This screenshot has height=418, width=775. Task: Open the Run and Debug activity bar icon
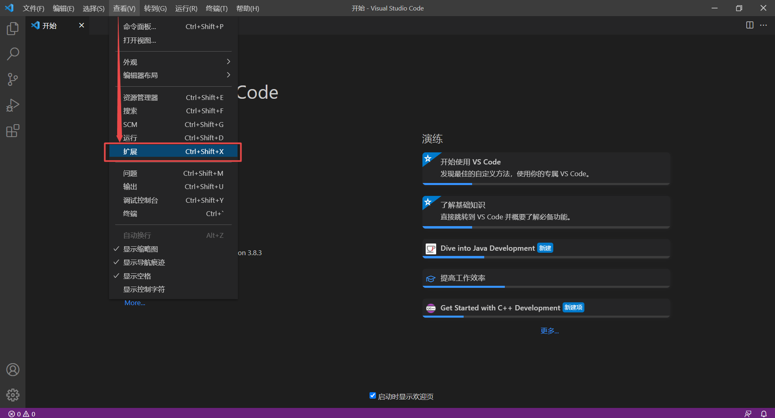[x=13, y=105]
